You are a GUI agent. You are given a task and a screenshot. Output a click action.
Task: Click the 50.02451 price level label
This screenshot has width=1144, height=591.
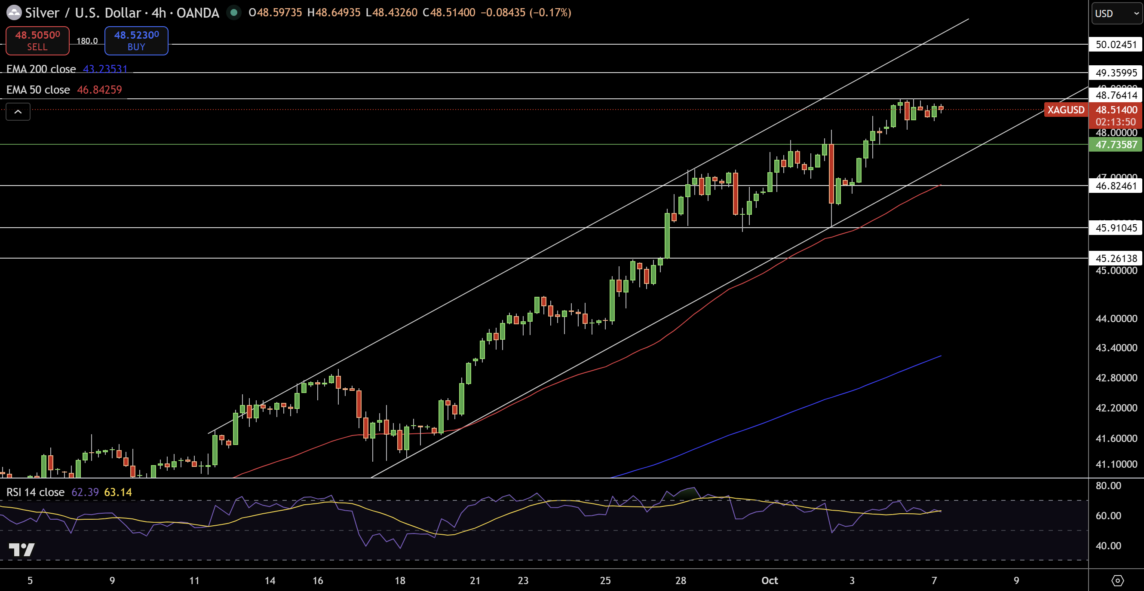point(1116,44)
